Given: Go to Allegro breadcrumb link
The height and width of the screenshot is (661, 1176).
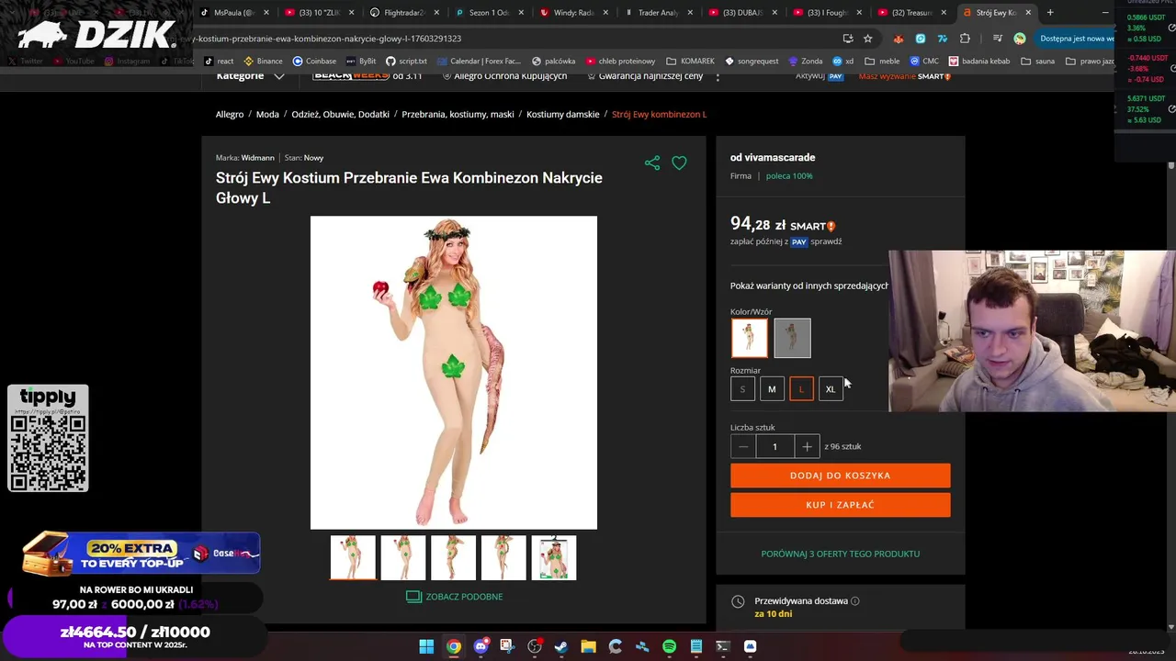Looking at the screenshot, I should pyautogui.click(x=230, y=115).
